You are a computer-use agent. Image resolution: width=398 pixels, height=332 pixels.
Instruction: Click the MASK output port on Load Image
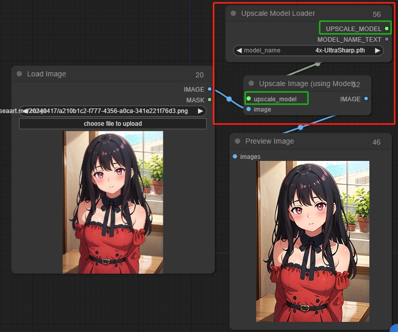pyautogui.click(x=210, y=100)
